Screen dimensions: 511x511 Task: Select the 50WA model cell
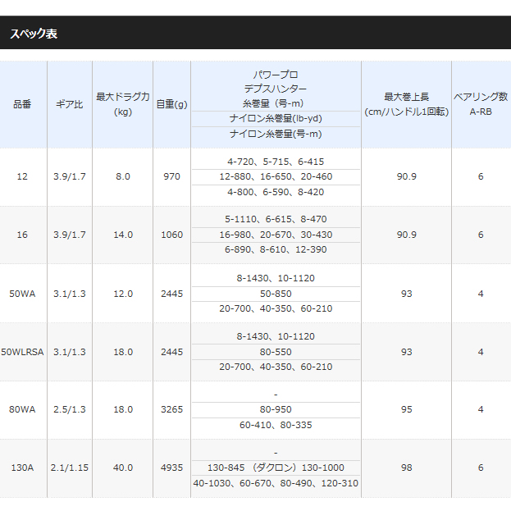(22, 294)
